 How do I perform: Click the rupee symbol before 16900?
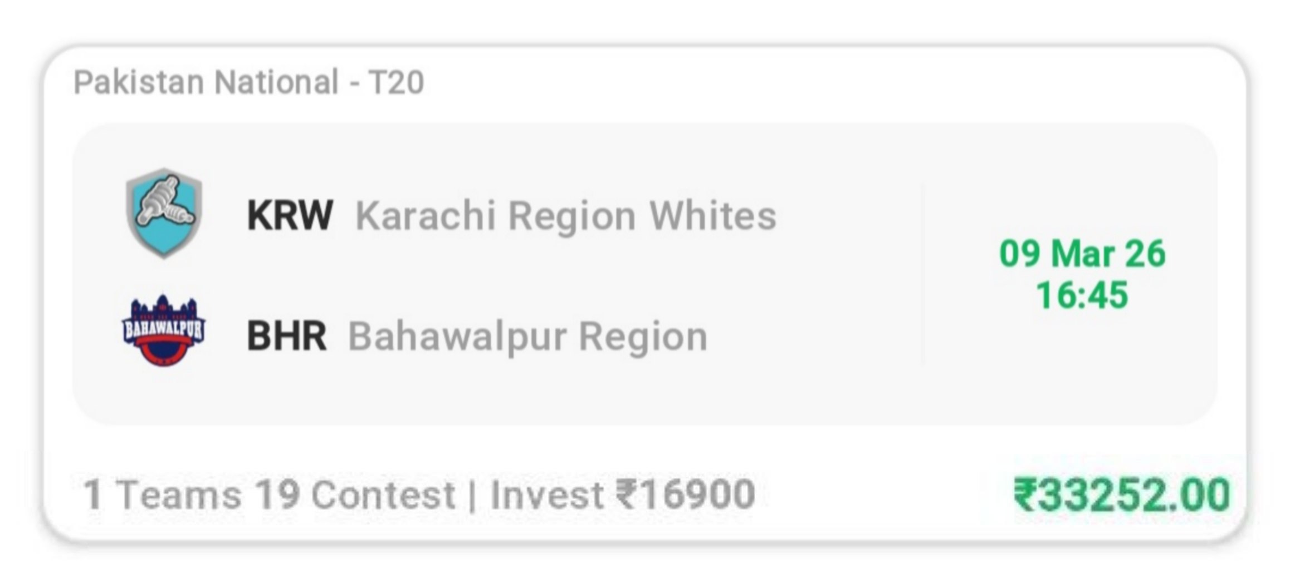(628, 495)
